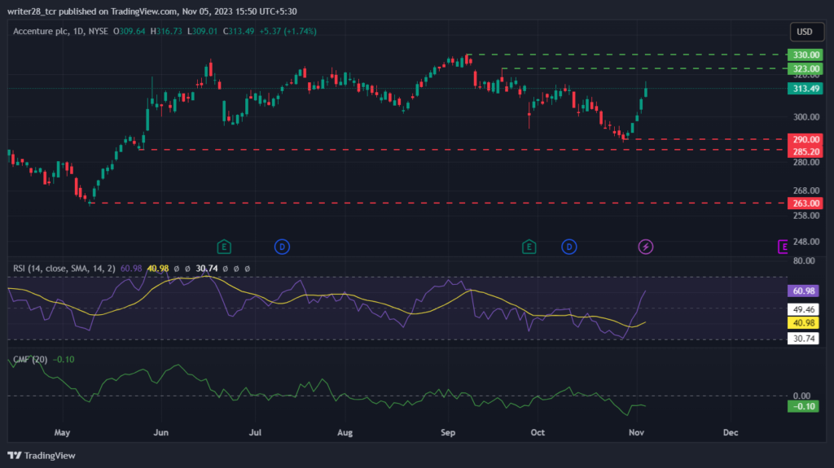Click the TradingView logo
Viewport: 834px width, 468px height.
coord(42,455)
